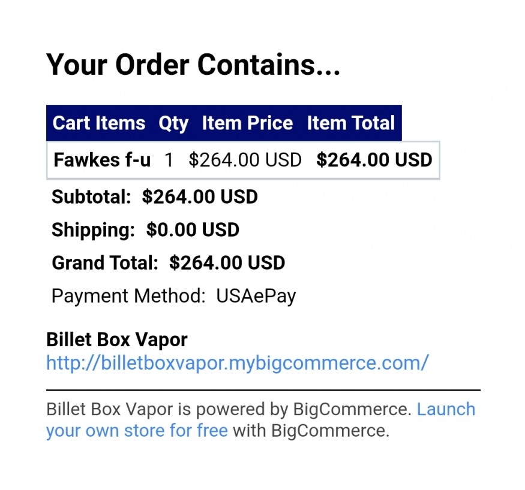Click the 'Item Price' column header
The image size is (525, 490).
tap(247, 123)
